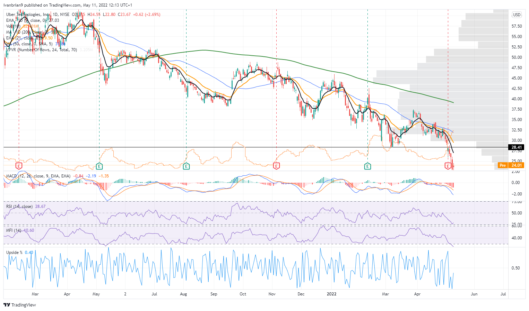Click the Vol (10) indicator legend
Viewport: 529px width, 311px height.
pyautogui.click(x=21, y=26)
